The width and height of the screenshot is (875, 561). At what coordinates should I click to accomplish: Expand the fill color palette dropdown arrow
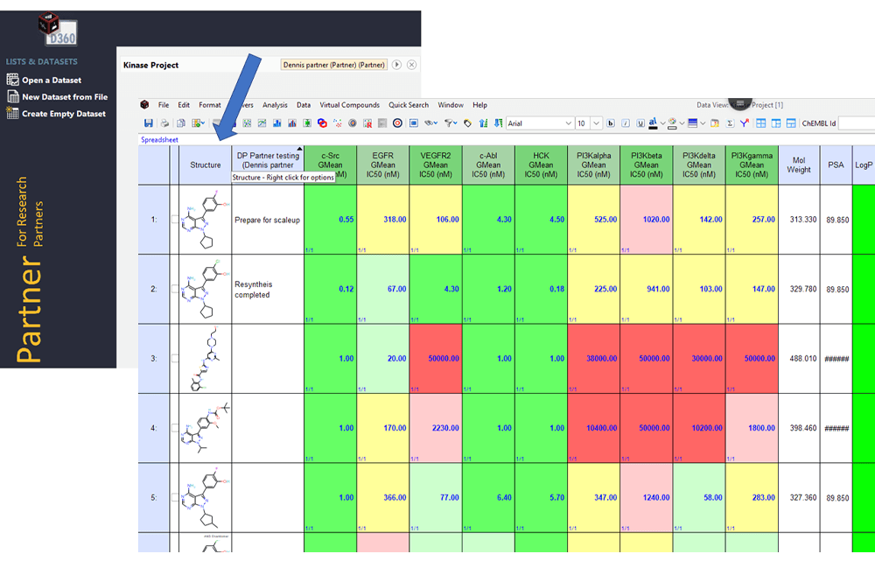(x=682, y=123)
